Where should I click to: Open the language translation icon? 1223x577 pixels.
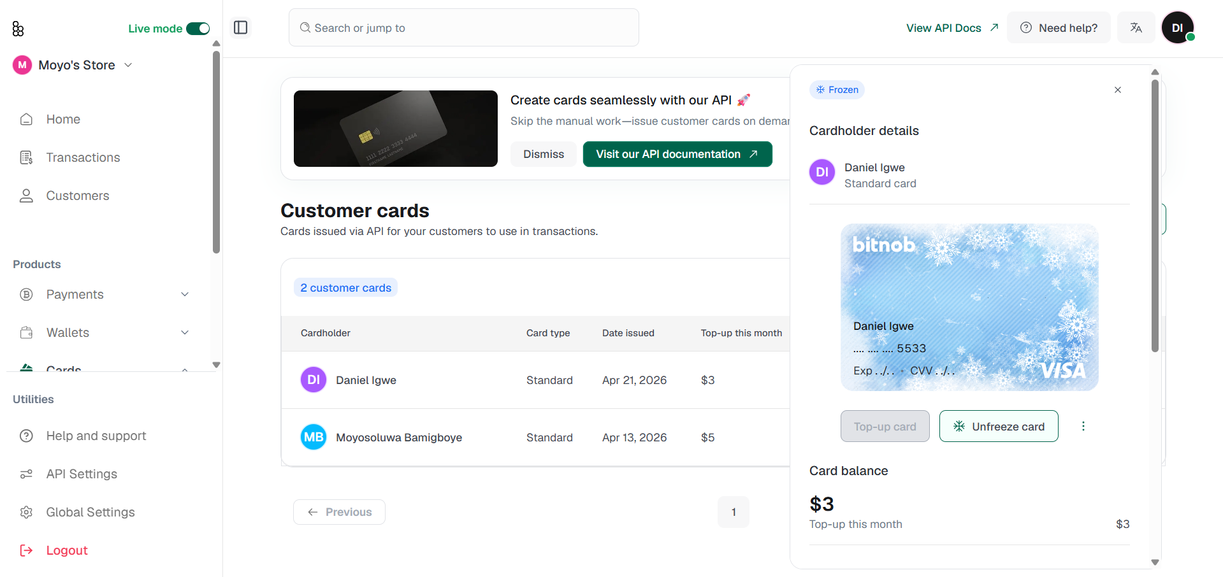tap(1136, 27)
